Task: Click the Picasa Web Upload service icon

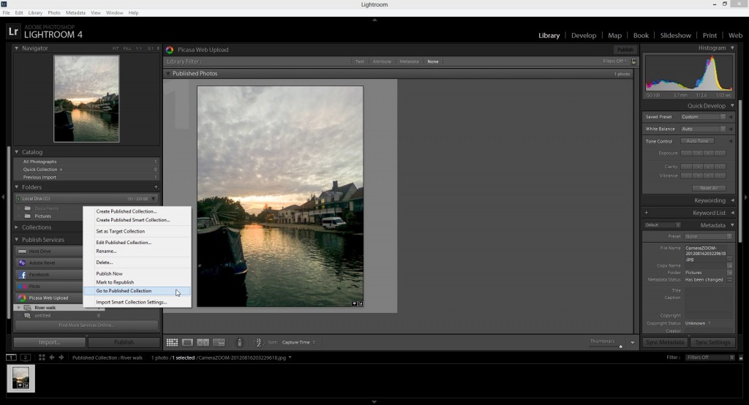Action: (x=23, y=298)
